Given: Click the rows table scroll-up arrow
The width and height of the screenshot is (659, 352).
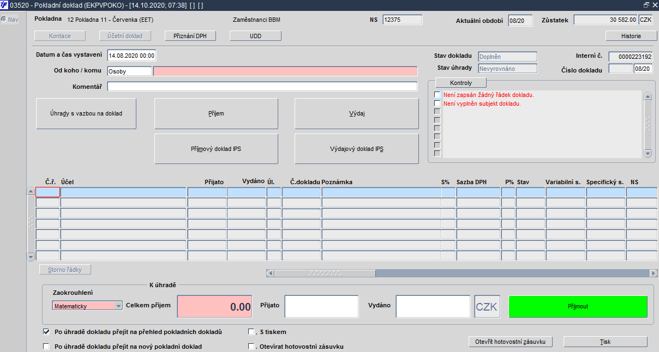Looking at the screenshot, I should click(x=31, y=191).
